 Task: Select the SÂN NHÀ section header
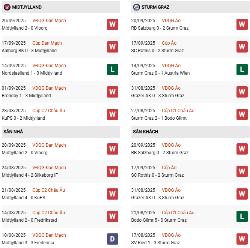click(14, 132)
